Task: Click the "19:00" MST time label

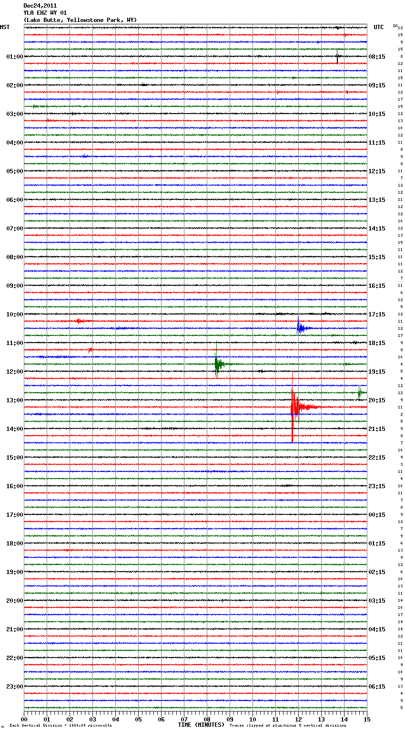Action: (x=14, y=572)
